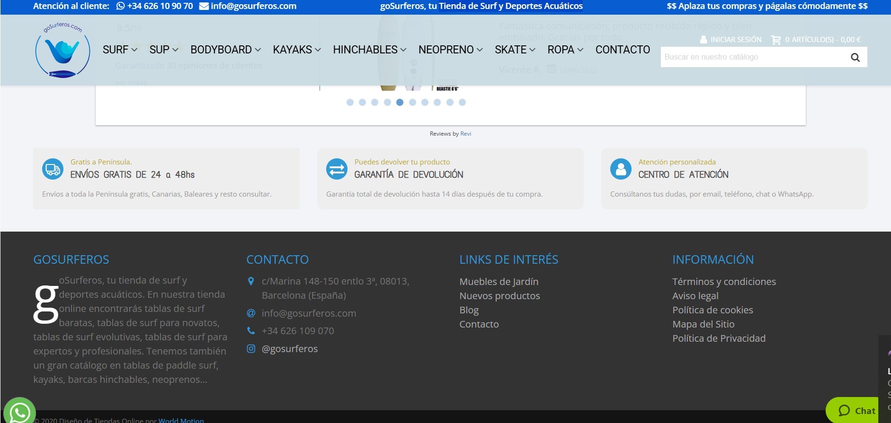Click CENTRO DE ATENCIÓN heading
Image resolution: width=891 pixels, height=423 pixels.
point(683,174)
